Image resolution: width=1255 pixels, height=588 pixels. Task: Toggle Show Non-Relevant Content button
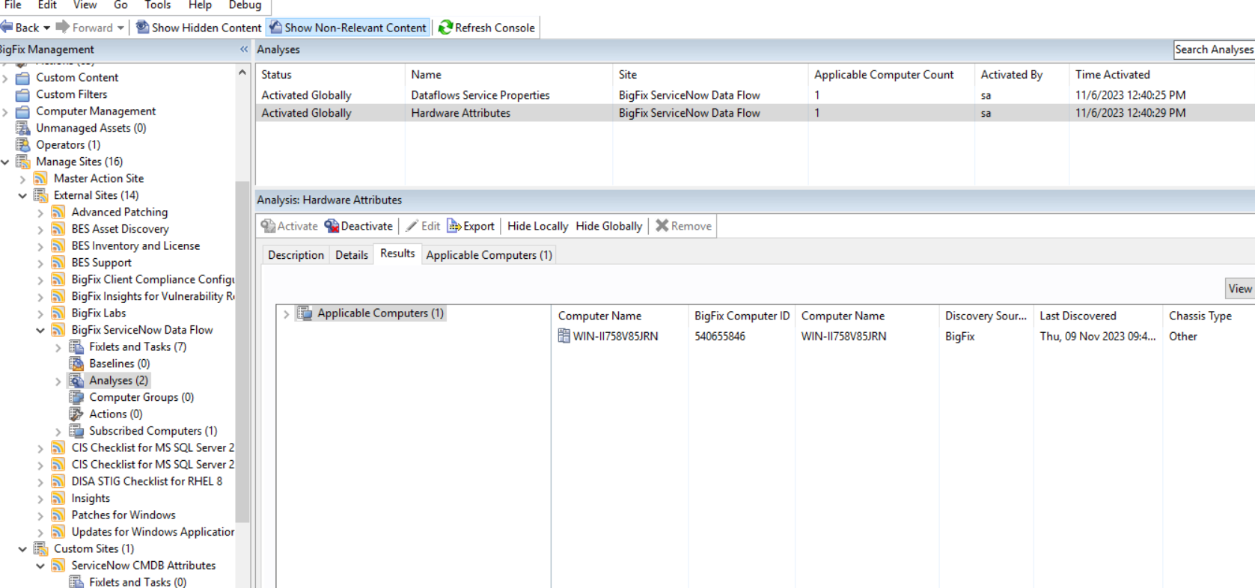pyautogui.click(x=348, y=28)
